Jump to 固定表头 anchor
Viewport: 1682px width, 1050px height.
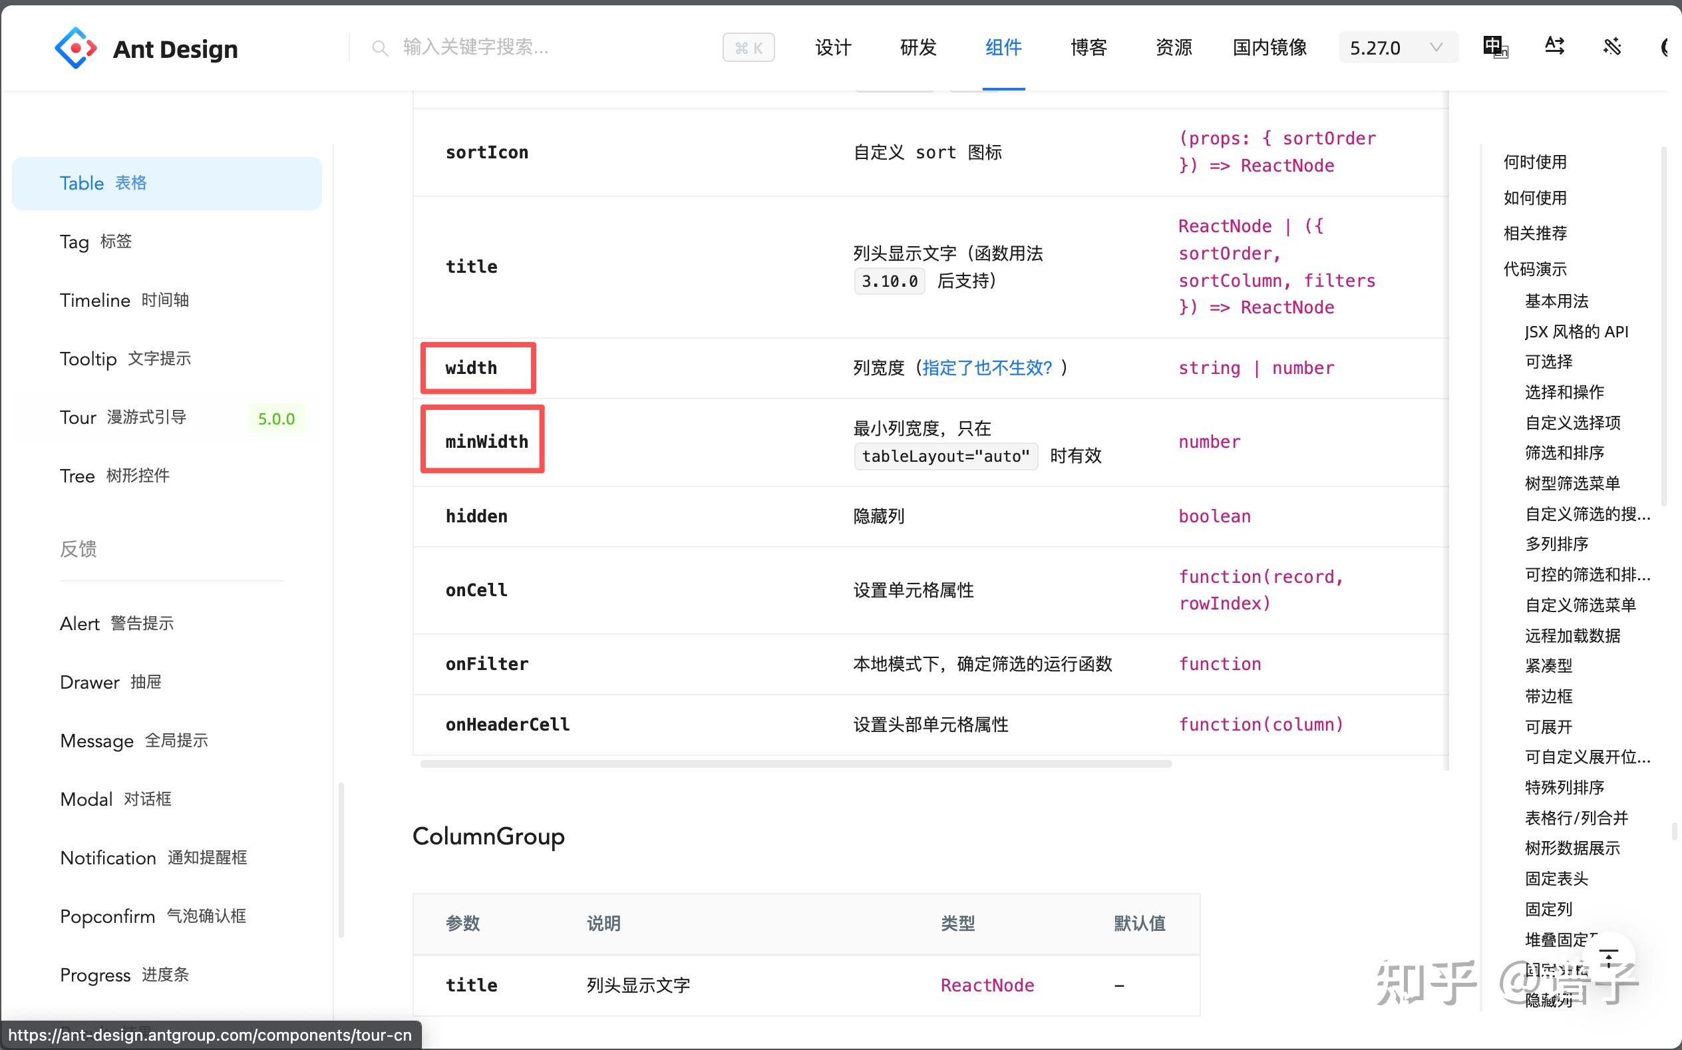[x=1556, y=879]
